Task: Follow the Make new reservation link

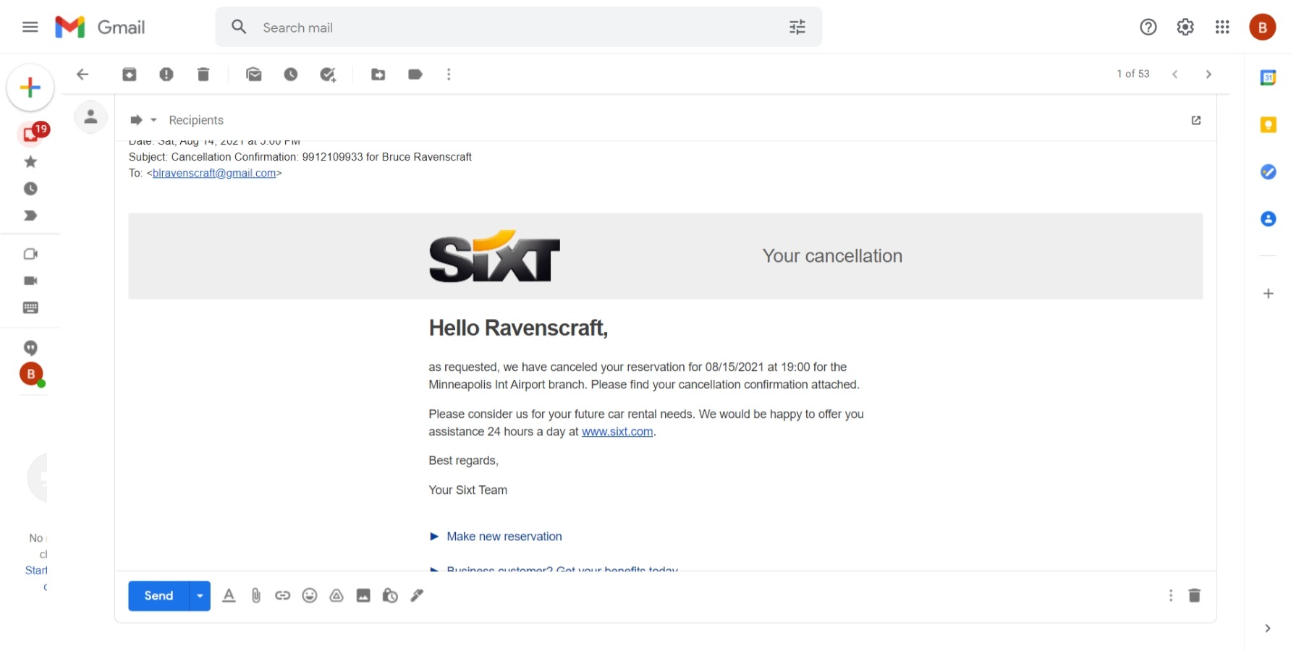Action: 504,537
